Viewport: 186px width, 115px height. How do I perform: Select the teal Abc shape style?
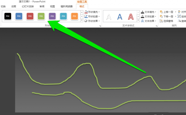63,16
